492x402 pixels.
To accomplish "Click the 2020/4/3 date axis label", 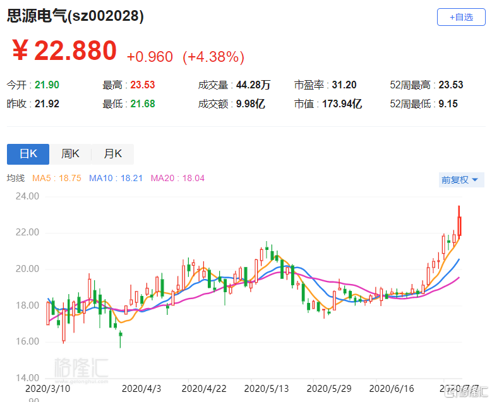I will point(141,389).
